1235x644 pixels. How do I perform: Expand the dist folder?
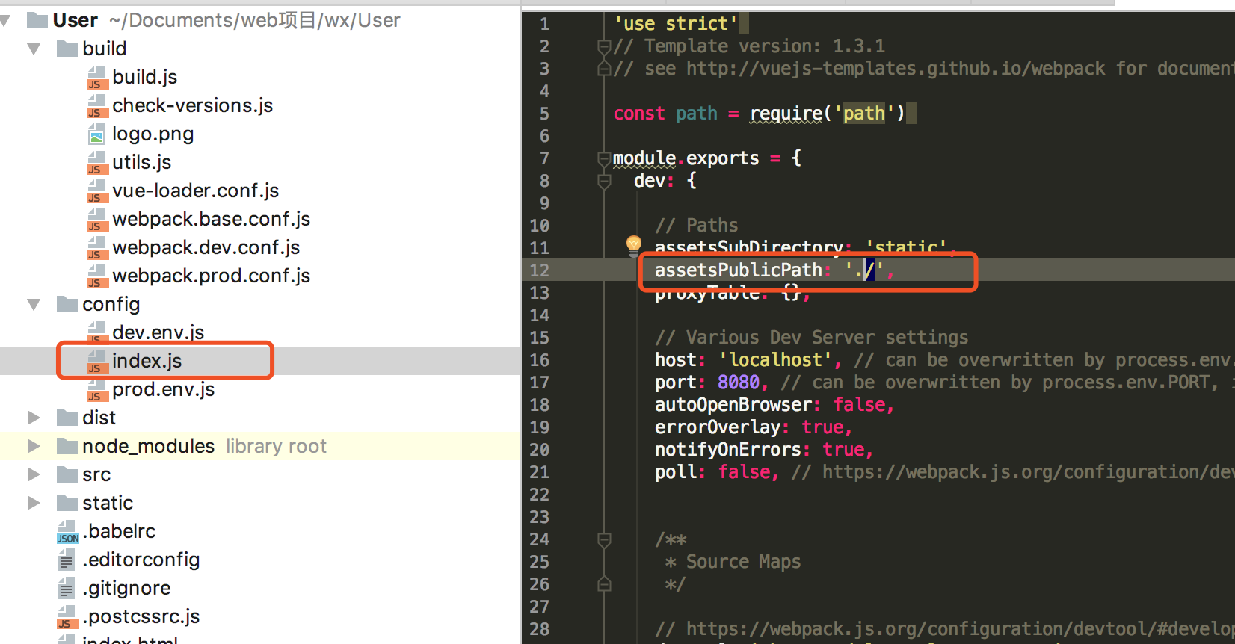point(34,418)
